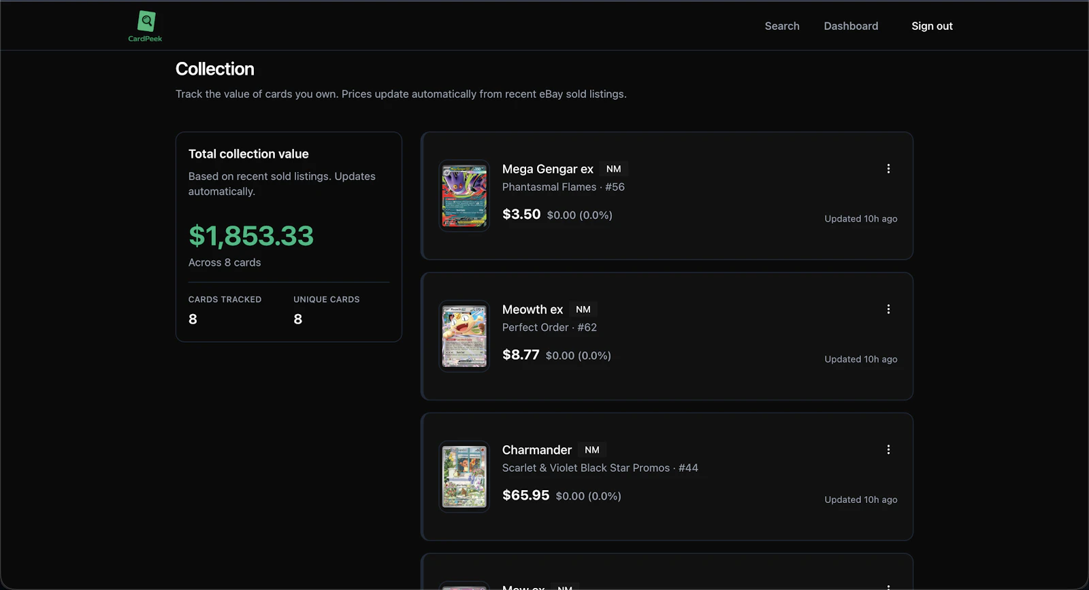Click the NM badge on Mega Gengar ex
This screenshot has width=1089, height=590.
click(x=613, y=169)
